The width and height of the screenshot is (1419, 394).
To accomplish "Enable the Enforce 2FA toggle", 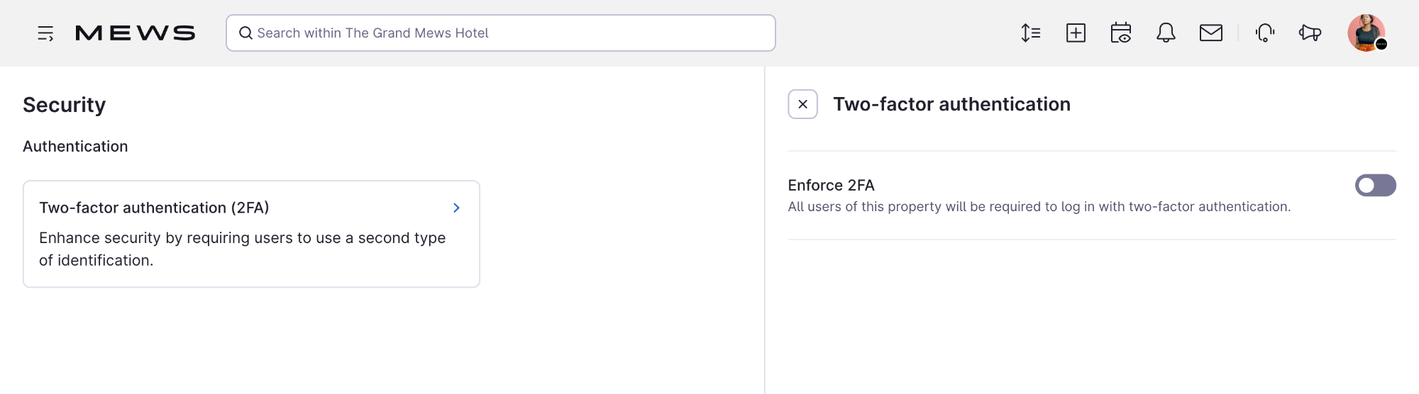I will click(x=1375, y=186).
